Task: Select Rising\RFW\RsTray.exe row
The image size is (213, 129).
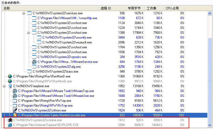Action: coord(105,106)
